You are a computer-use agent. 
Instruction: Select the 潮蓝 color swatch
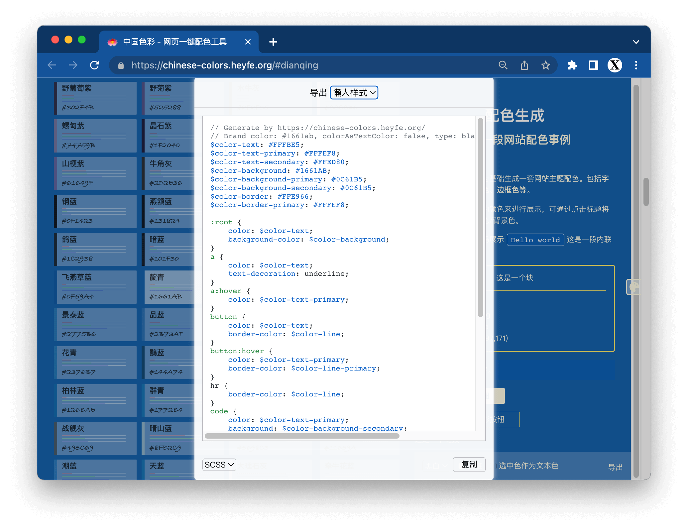[x=95, y=470]
